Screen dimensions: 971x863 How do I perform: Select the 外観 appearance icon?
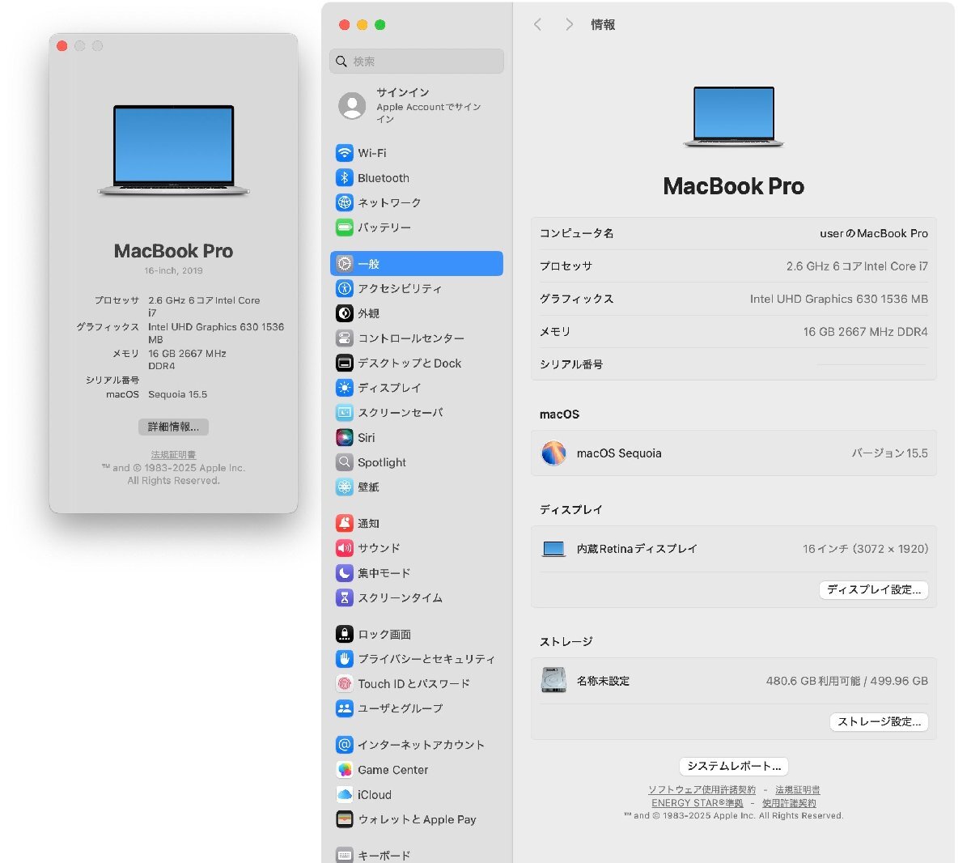coord(345,313)
